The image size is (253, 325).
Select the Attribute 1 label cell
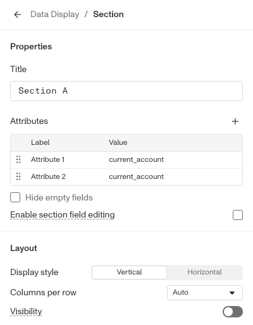click(x=47, y=159)
